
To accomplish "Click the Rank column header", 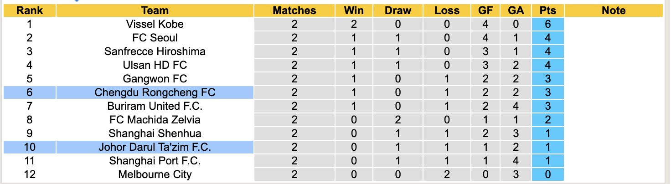I will [x=30, y=10].
